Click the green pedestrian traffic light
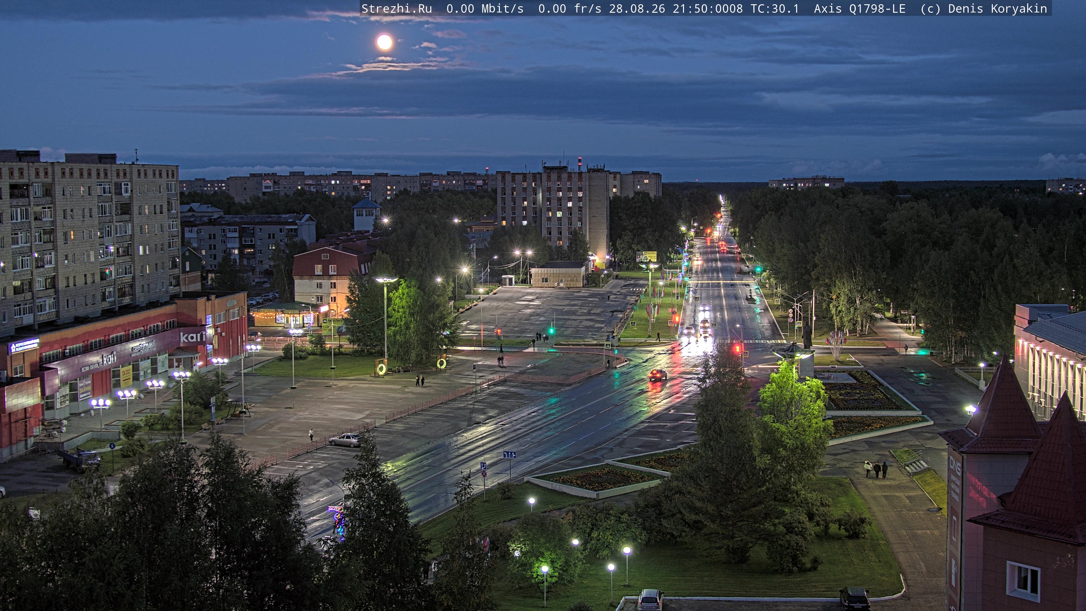 (550, 332)
